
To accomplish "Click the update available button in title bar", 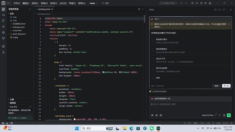I will coord(168,3).
